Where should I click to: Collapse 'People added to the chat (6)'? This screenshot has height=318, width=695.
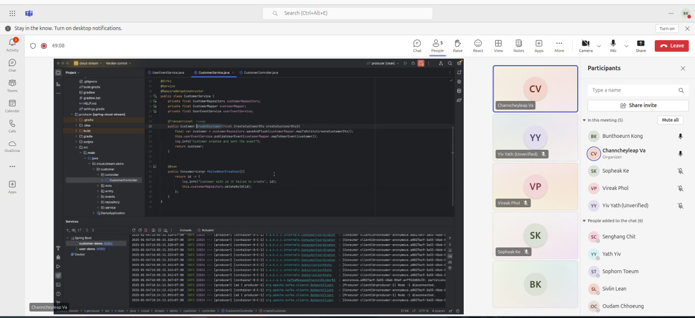tap(584, 221)
